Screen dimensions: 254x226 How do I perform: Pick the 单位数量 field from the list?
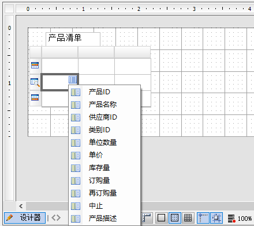[x=104, y=143]
